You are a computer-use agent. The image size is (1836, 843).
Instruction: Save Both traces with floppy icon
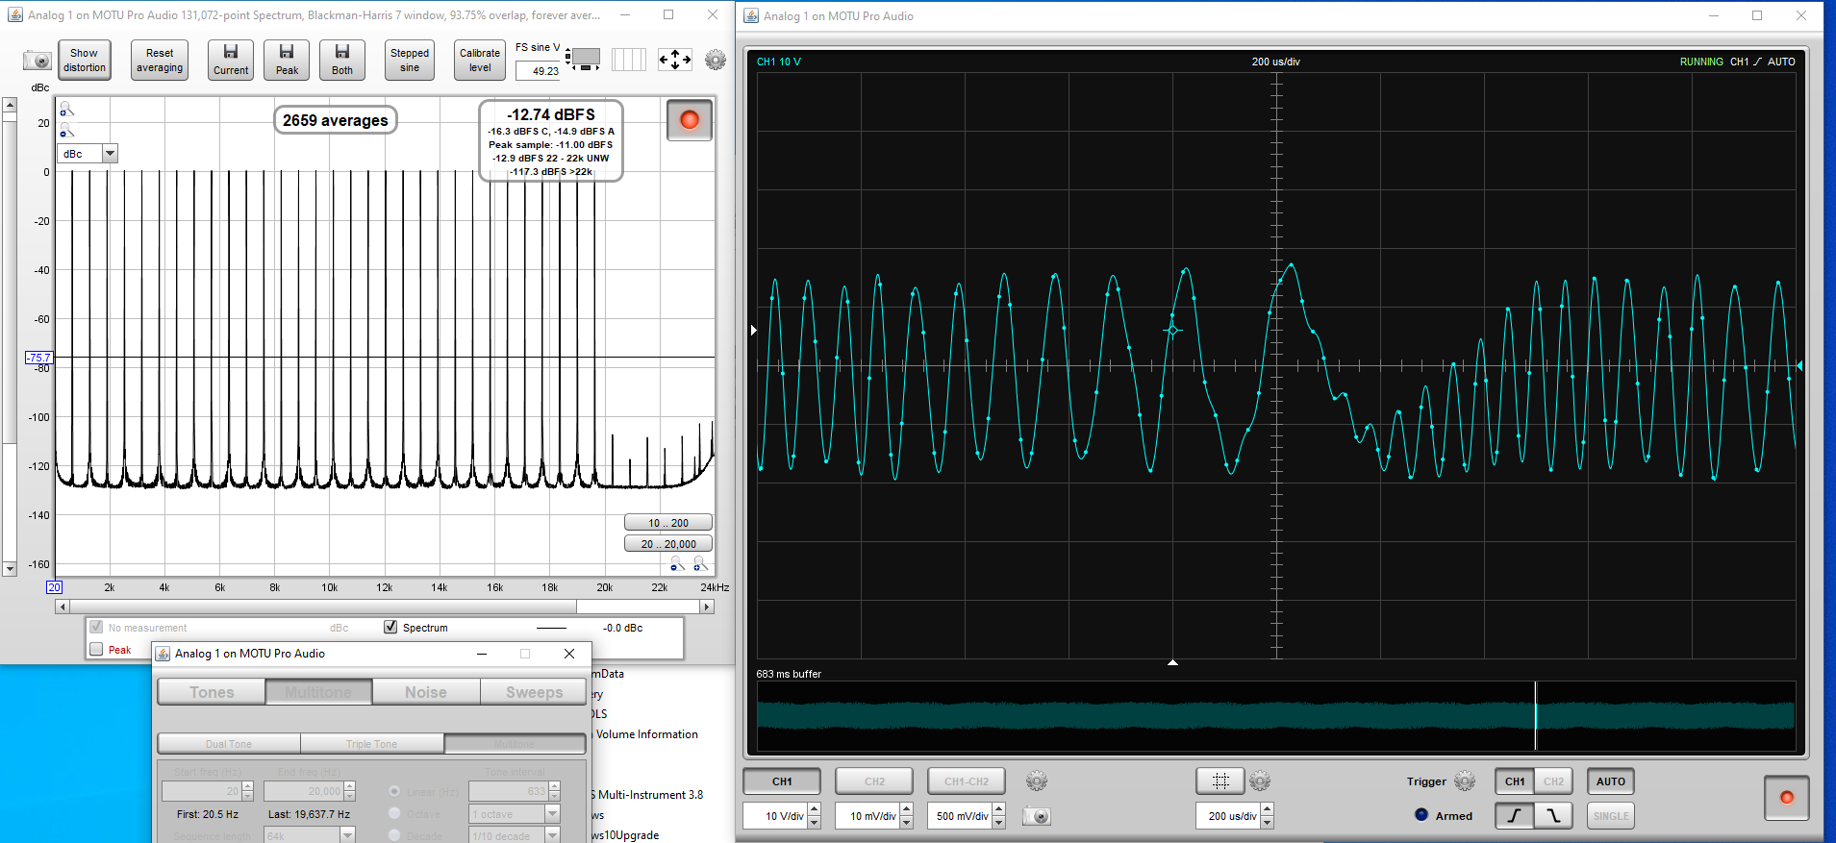pos(342,60)
